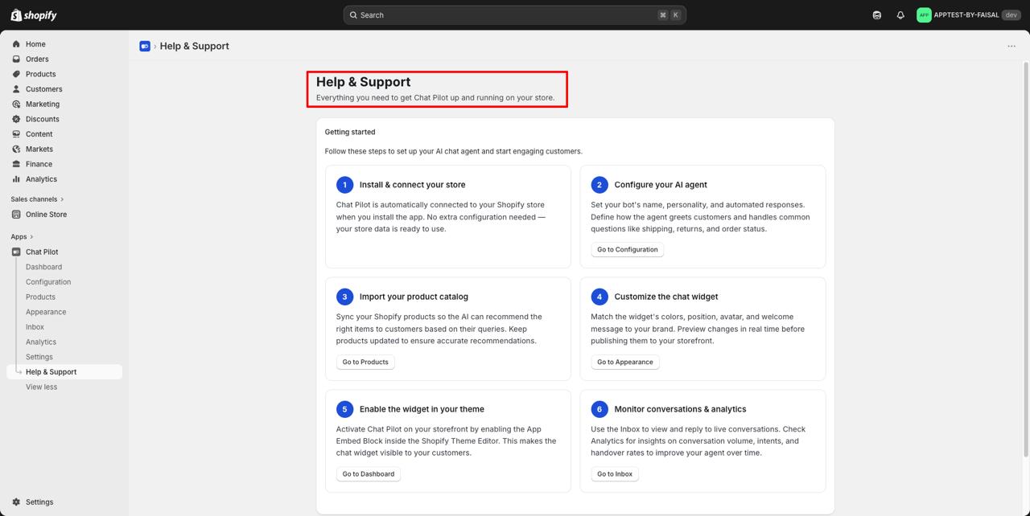Open Chat Pilot Analytics subpage

[41, 342]
